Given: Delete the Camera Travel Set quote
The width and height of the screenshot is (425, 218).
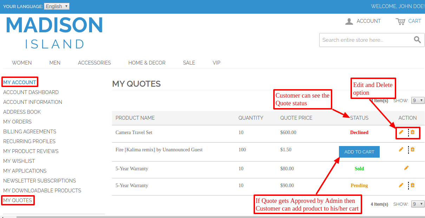Looking at the screenshot, I should (413, 132).
